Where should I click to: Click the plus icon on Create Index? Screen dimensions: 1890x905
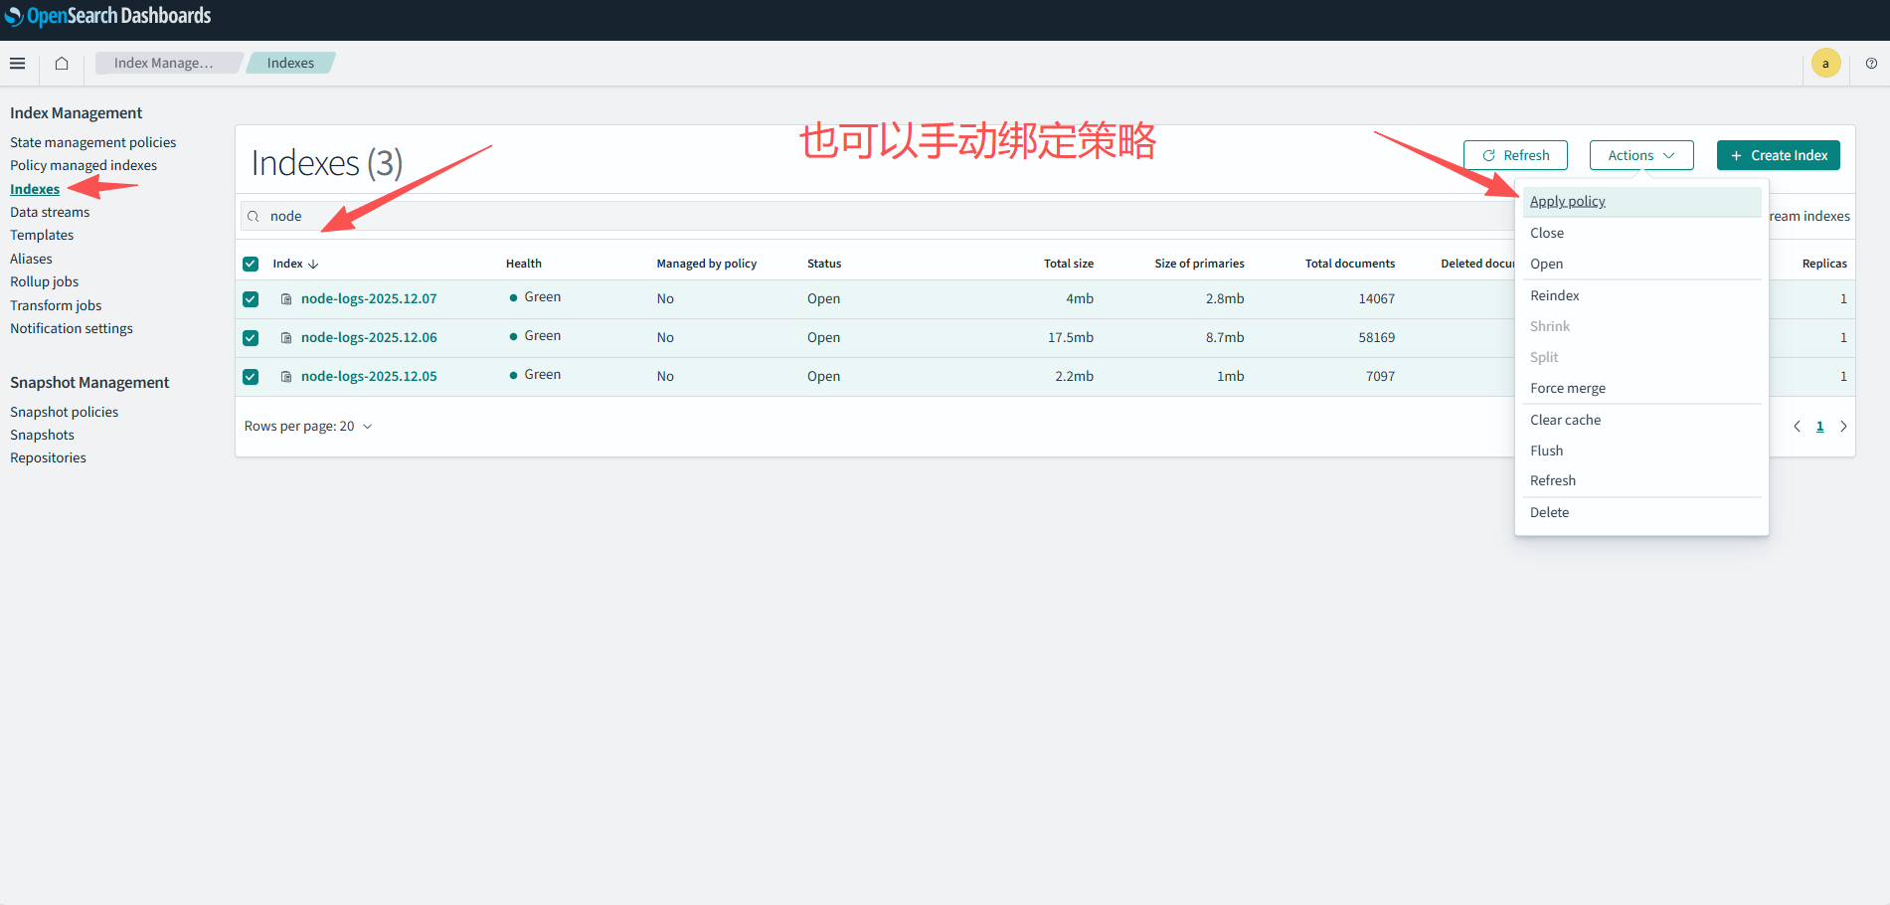(x=1736, y=155)
